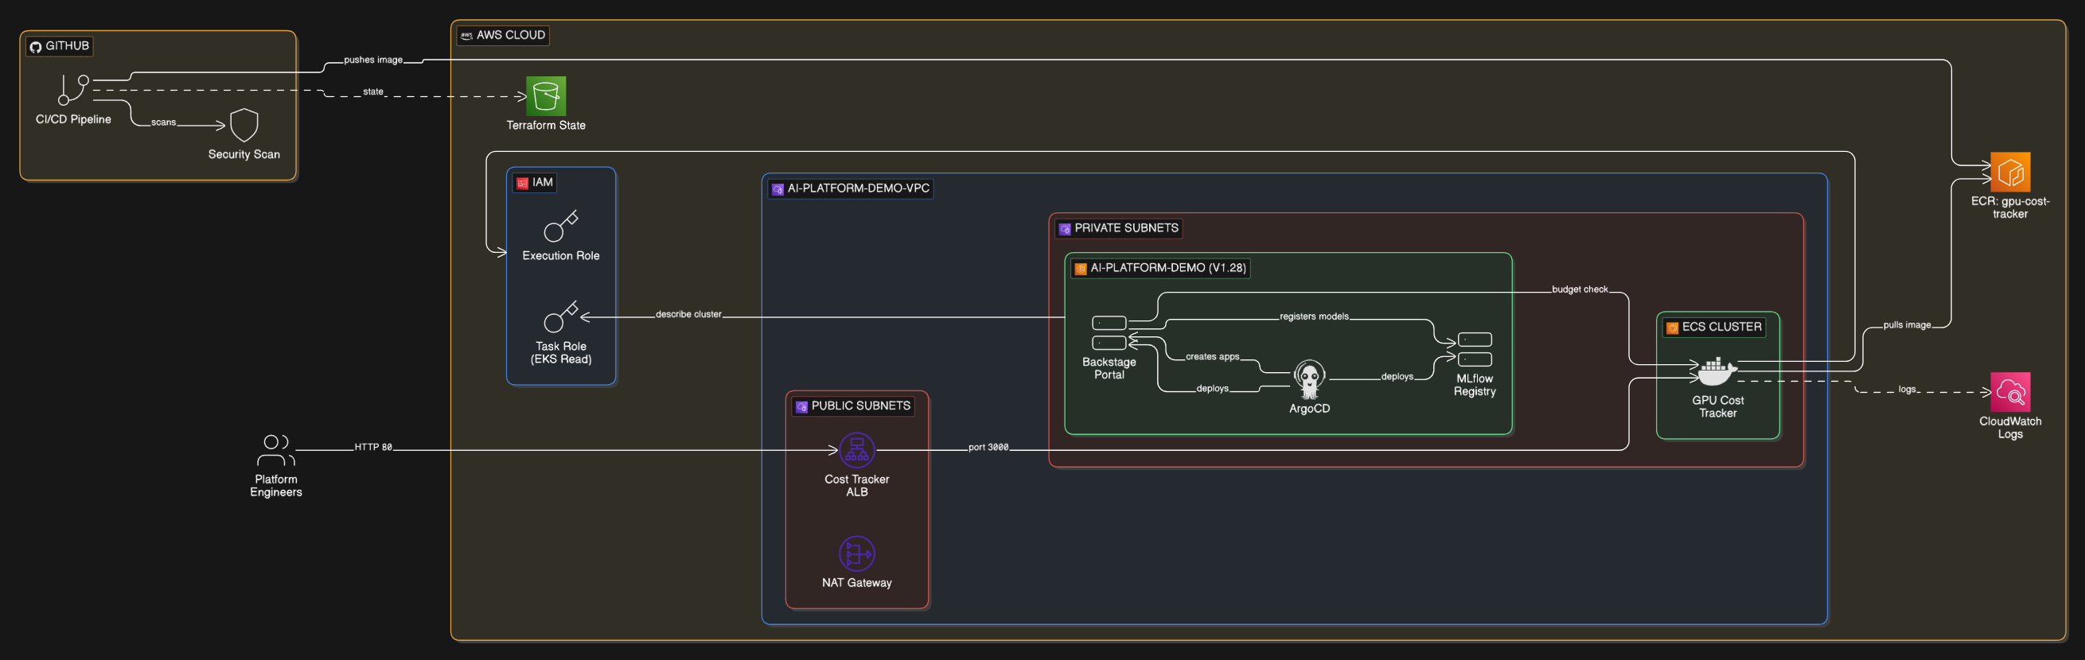Click the 'HTTP 80' edge label
Screen dimensions: 2085x660
tap(373, 446)
